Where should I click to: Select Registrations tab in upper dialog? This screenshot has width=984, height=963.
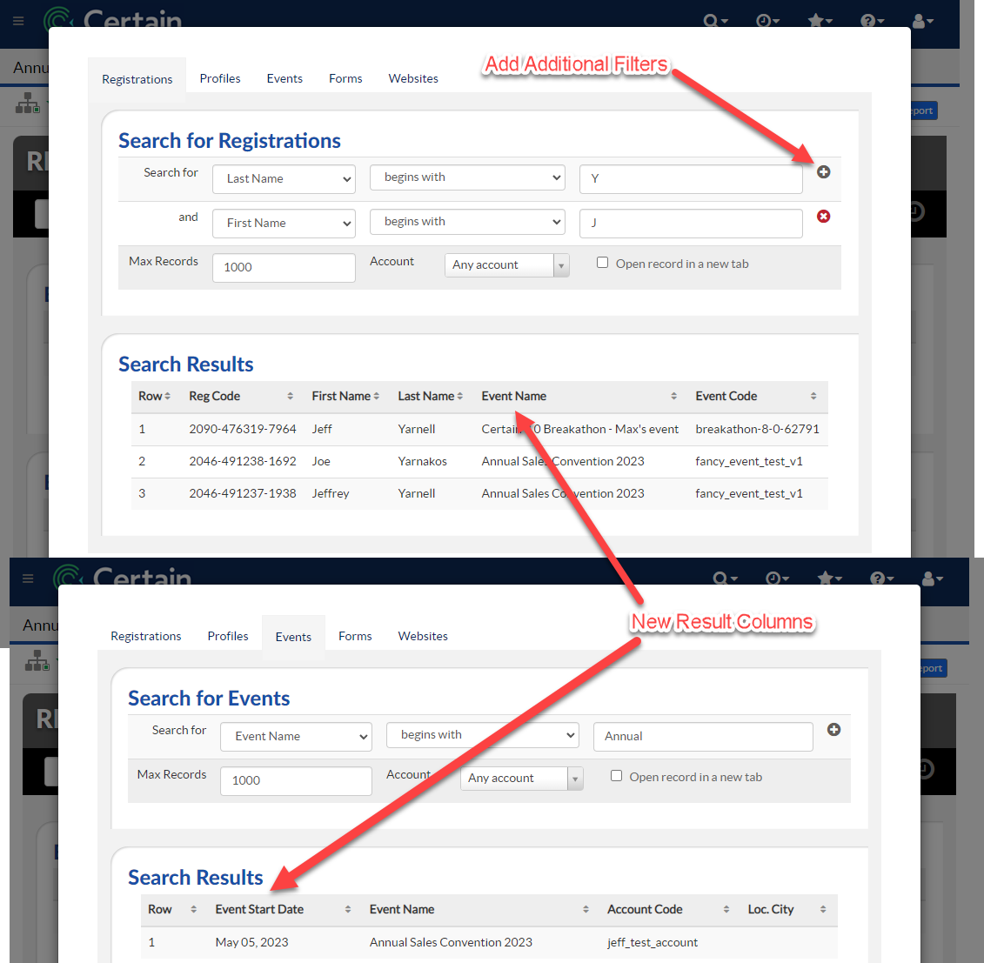pos(137,80)
